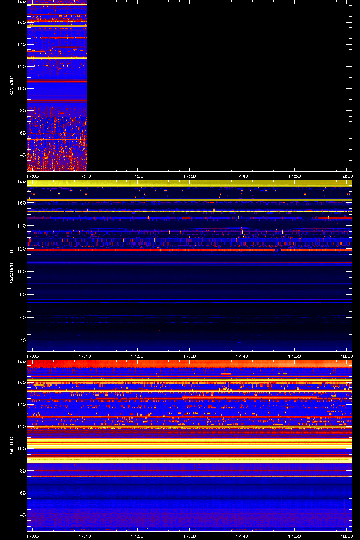Screen dimensions: 360x540
Task: Select the San Vito spectrogram data strip
Action: (x=57, y=85)
